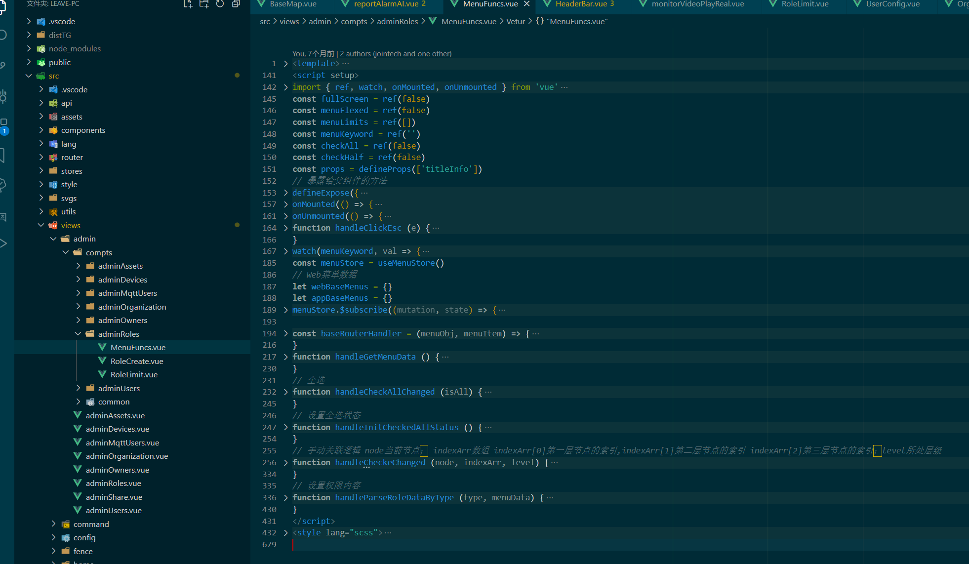Unfold the template block on line 1

285,64
